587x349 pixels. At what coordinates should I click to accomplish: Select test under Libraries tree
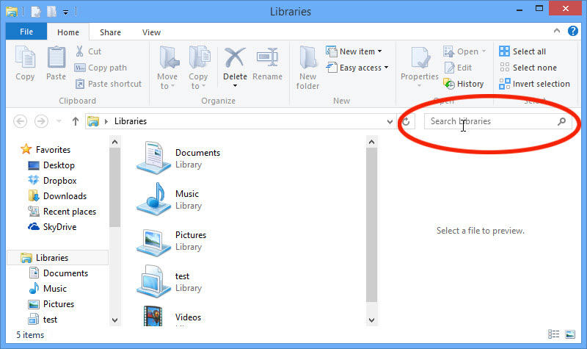(x=43, y=320)
